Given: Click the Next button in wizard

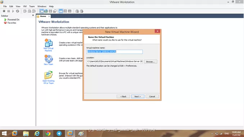Looking at the screenshot, I should click(x=137, y=97).
